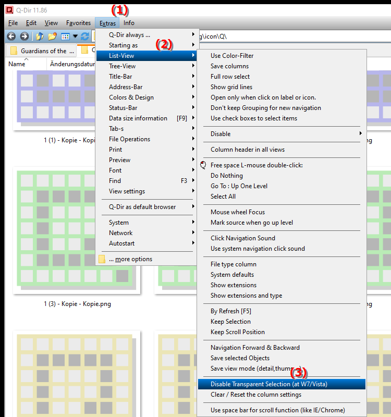391x417 pixels.
Task: Toggle Save columns option
Action: pyautogui.click(x=282, y=66)
